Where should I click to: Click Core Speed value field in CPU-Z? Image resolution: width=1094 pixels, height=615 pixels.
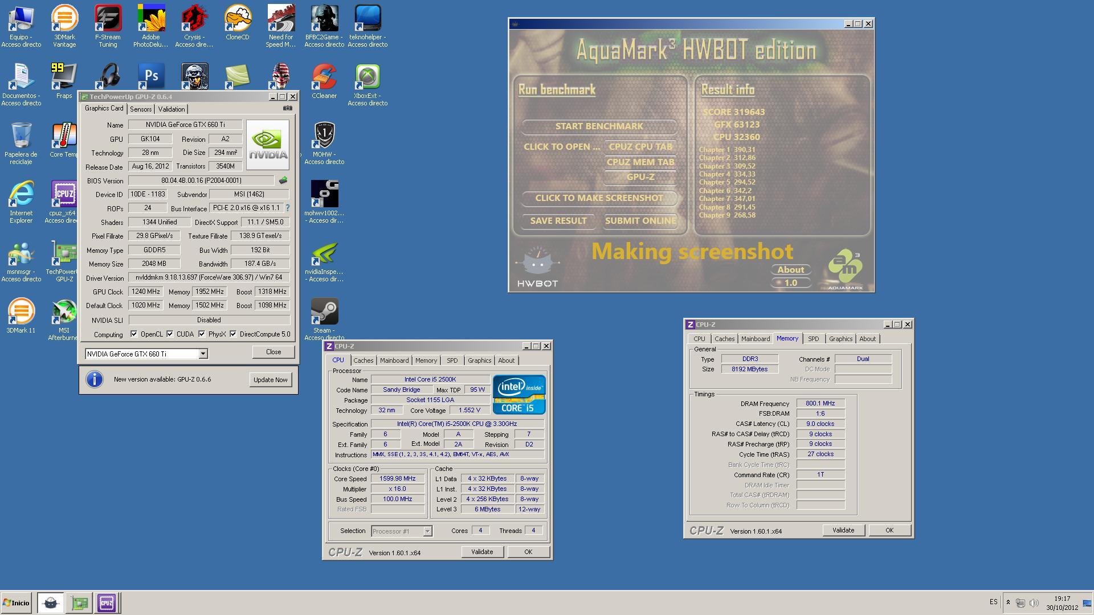tap(398, 479)
